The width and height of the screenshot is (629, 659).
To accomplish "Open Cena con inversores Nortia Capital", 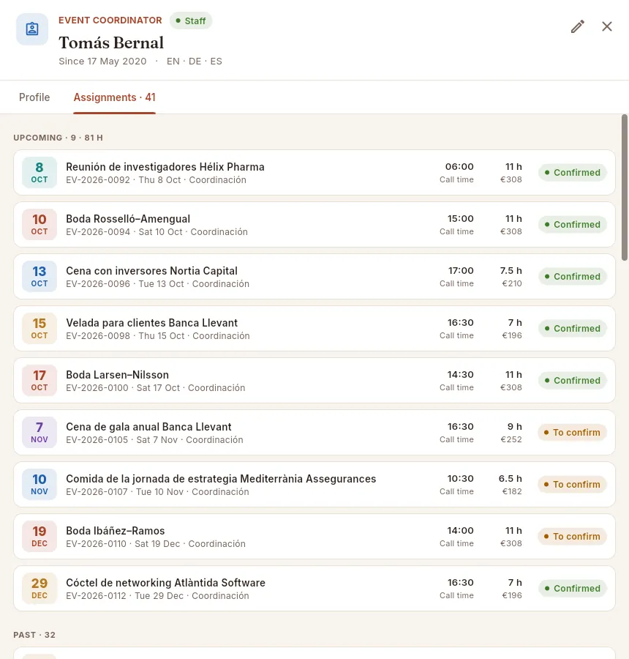I will click(x=314, y=277).
